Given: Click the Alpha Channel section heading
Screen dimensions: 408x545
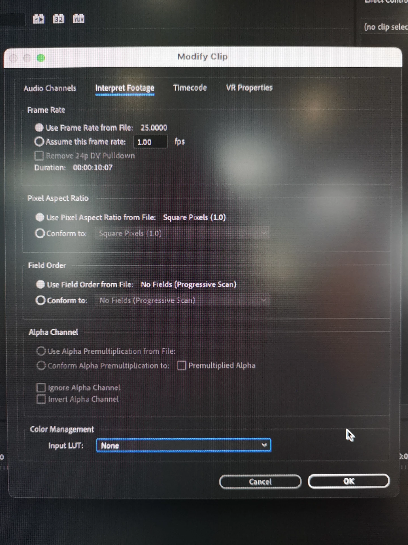Looking at the screenshot, I should [x=53, y=332].
